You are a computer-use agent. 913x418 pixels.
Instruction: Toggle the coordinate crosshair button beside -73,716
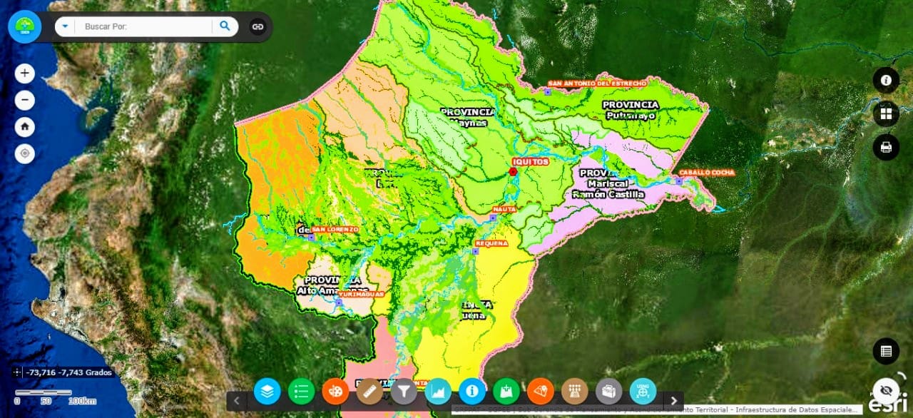click(x=17, y=372)
